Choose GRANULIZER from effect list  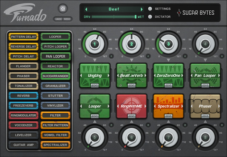pos(56,86)
